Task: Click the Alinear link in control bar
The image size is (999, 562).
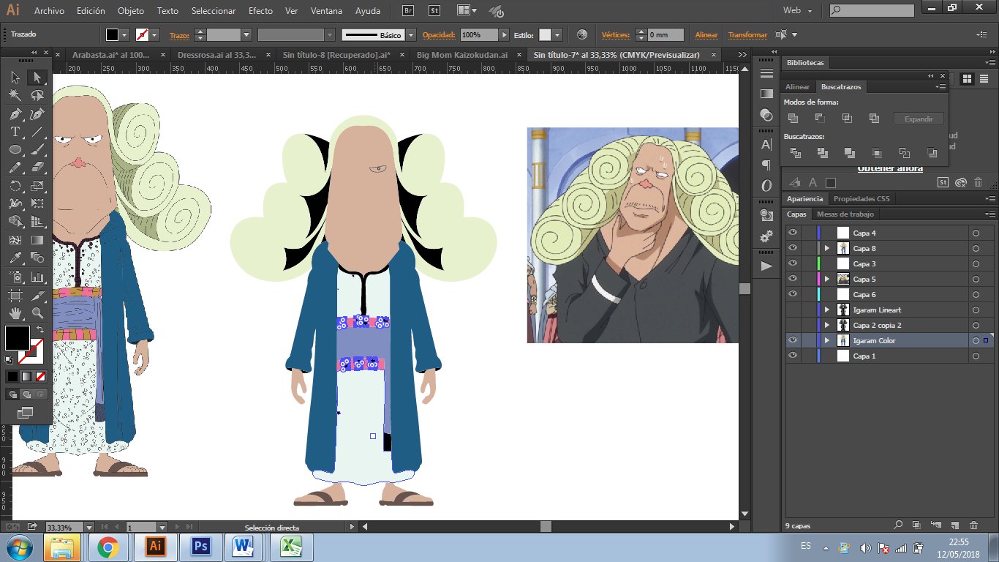Action: coord(706,35)
